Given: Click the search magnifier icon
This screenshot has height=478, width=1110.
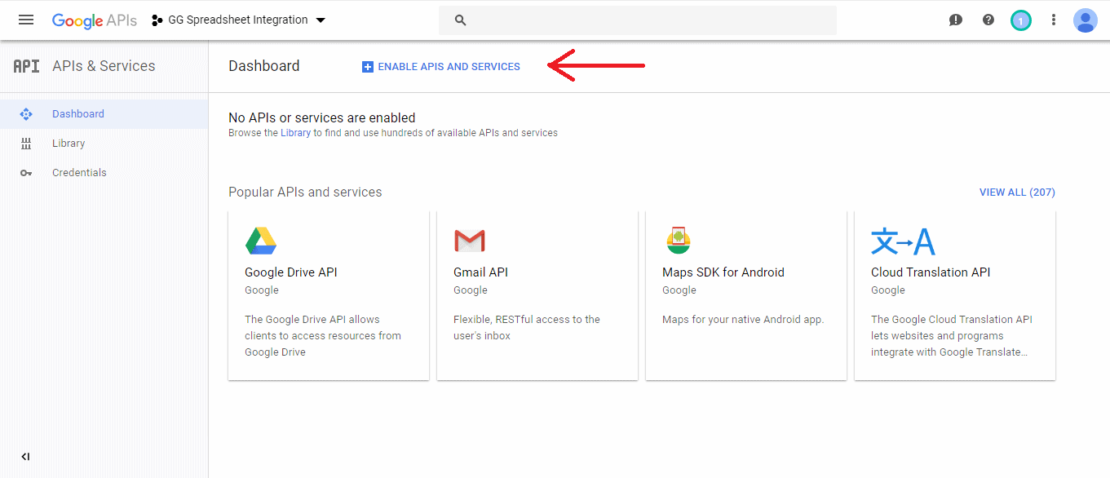Looking at the screenshot, I should (x=461, y=20).
